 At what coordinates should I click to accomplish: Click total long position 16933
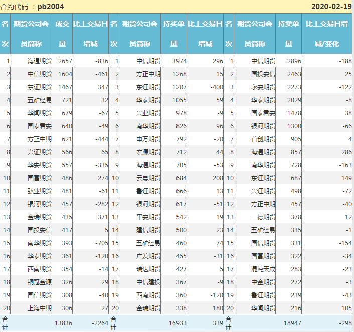point(178,323)
